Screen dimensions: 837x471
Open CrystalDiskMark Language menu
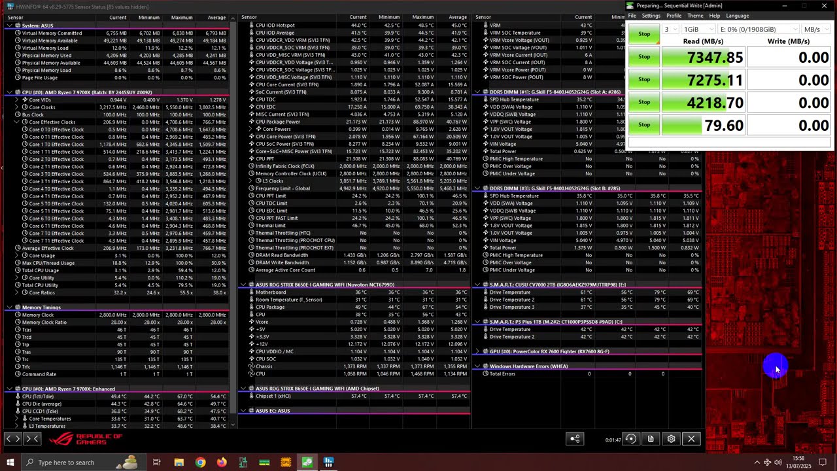pyautogui.click(x=737, y=16)
